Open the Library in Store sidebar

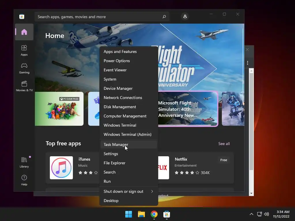coord(24,162)
